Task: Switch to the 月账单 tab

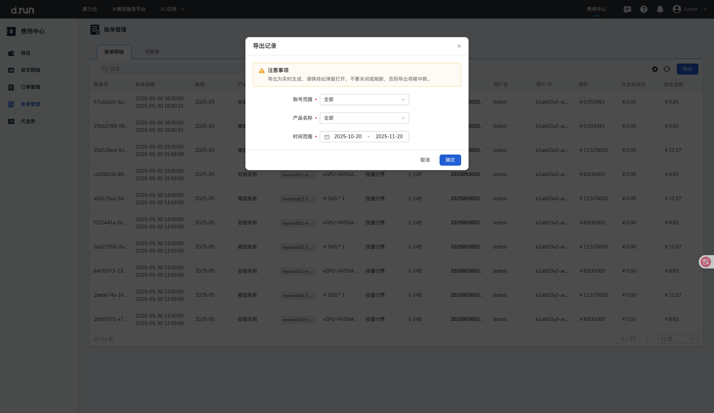Action: click(152, 52)
